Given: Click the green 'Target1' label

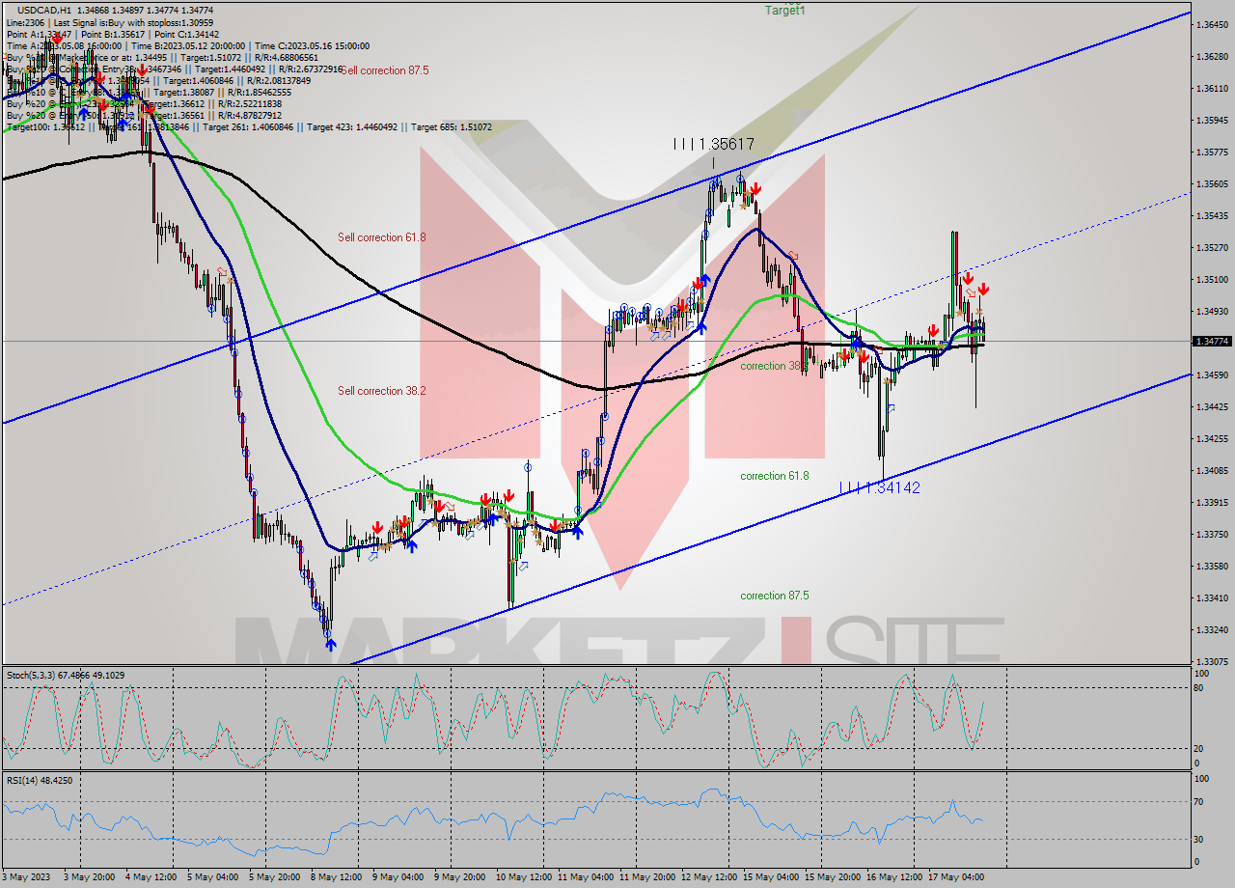Looking at the screenshot, I should click(x=784, y=10).
